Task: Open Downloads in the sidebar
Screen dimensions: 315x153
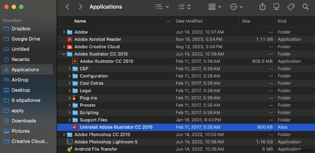Action: click(x=26, y=121)
